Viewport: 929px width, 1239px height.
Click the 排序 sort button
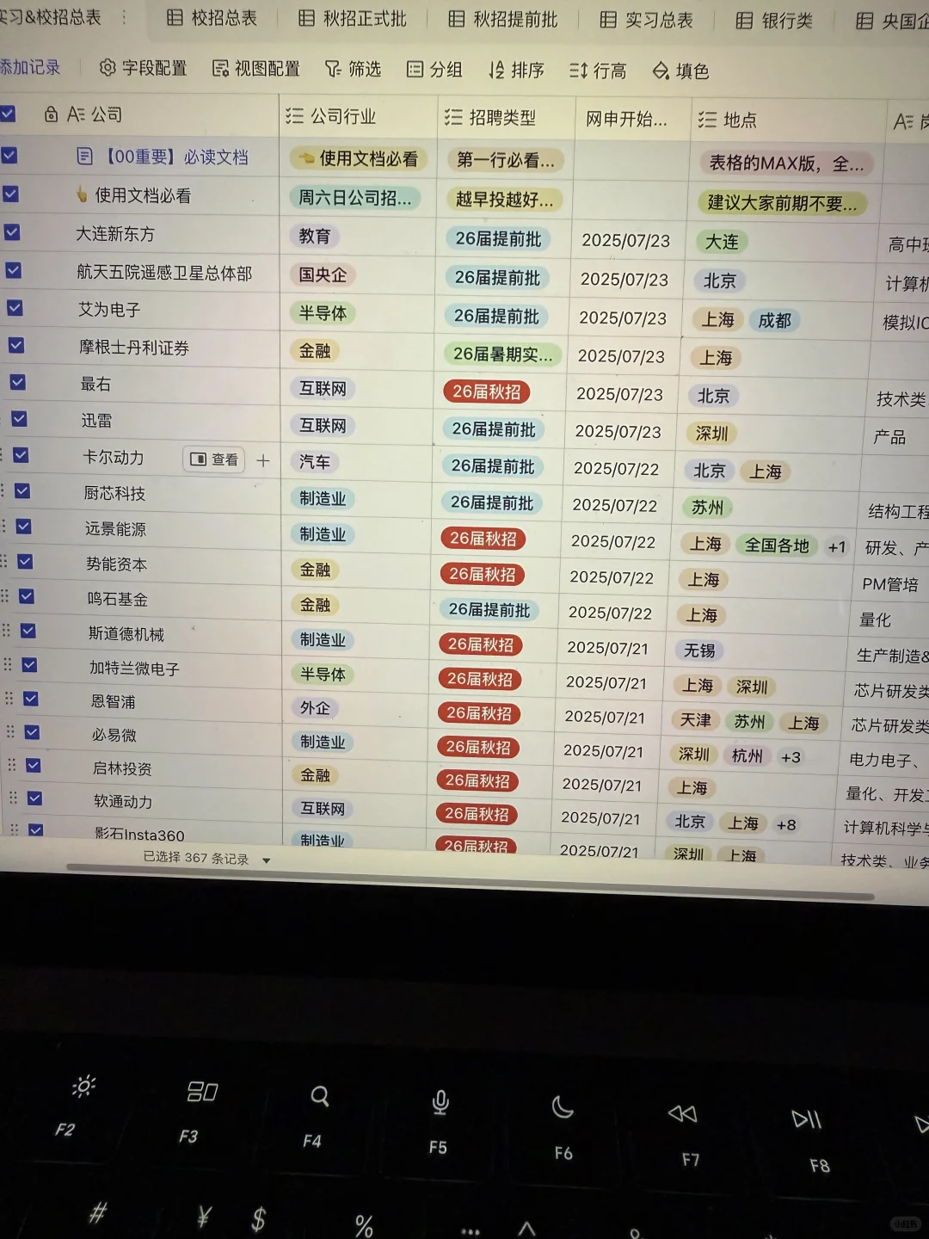[516, 70]
